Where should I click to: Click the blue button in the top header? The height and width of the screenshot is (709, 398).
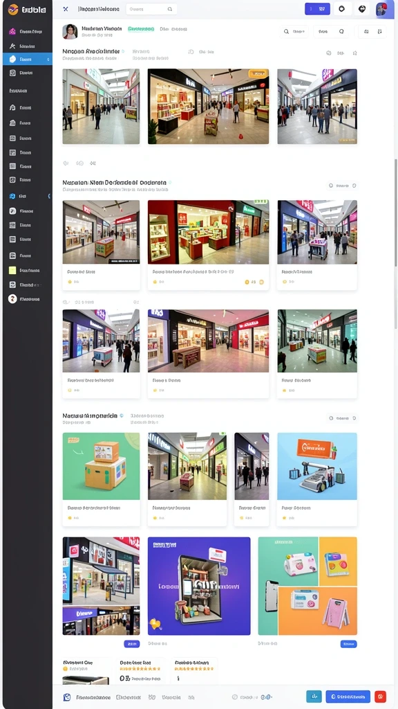pyautogui.click(x=317, y=8)
